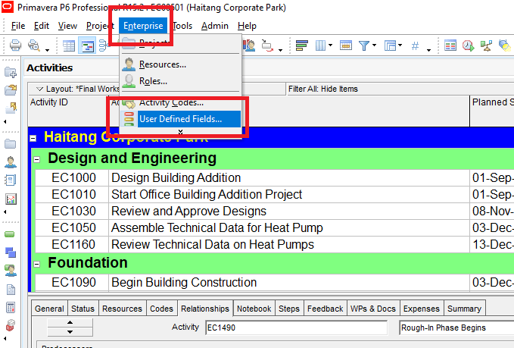The image size is (514, 348).
Task: Open dropdown arrow next to Group and Sort
Action: tap(400, 45)
